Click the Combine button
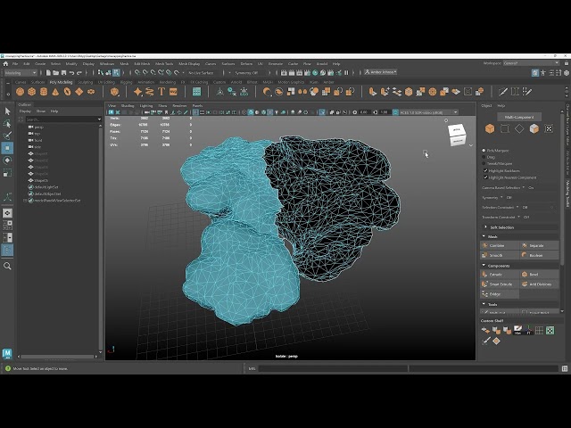Viewport: 571px width, 428px height. 500,246
